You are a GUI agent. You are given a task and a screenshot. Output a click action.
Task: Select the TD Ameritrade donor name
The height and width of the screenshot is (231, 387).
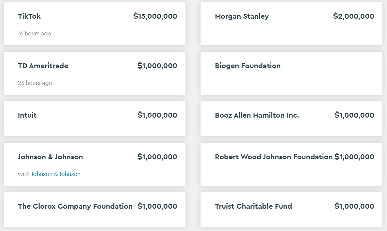click(x=43, y=66)
